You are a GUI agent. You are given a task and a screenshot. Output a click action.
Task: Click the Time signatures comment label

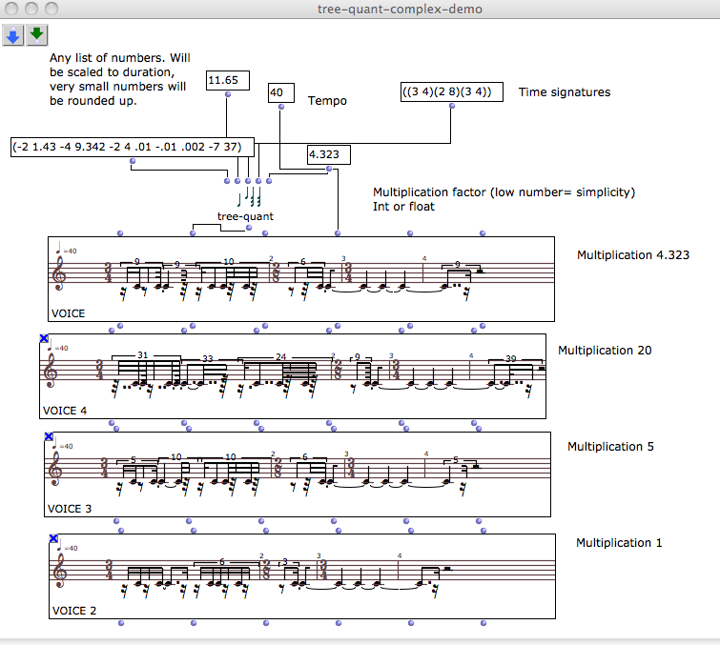(x=564, y=92)
